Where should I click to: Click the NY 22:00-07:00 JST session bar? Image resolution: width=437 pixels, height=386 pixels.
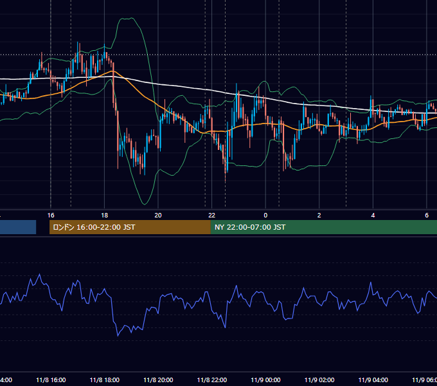324,227
